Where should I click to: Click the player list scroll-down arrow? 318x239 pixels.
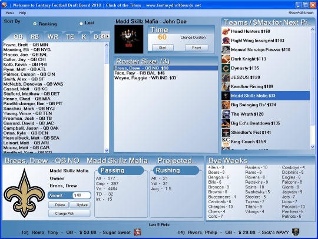point(107,150)
